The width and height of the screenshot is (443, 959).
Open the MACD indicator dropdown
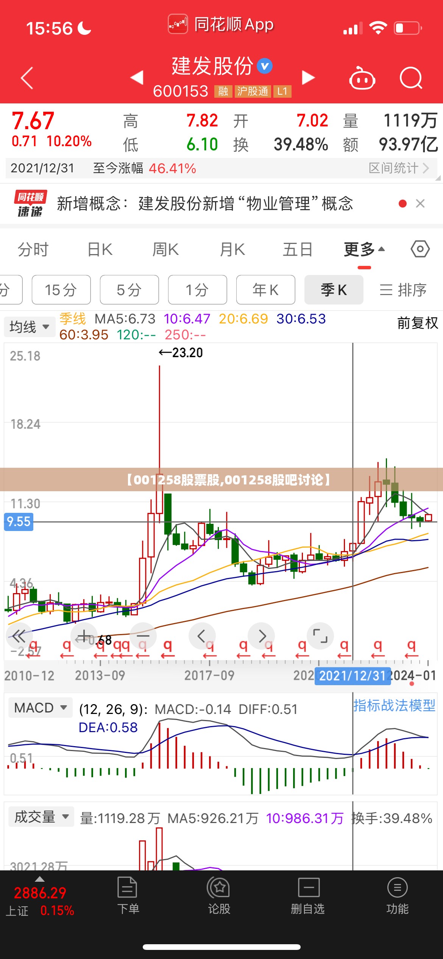point(41,708)
